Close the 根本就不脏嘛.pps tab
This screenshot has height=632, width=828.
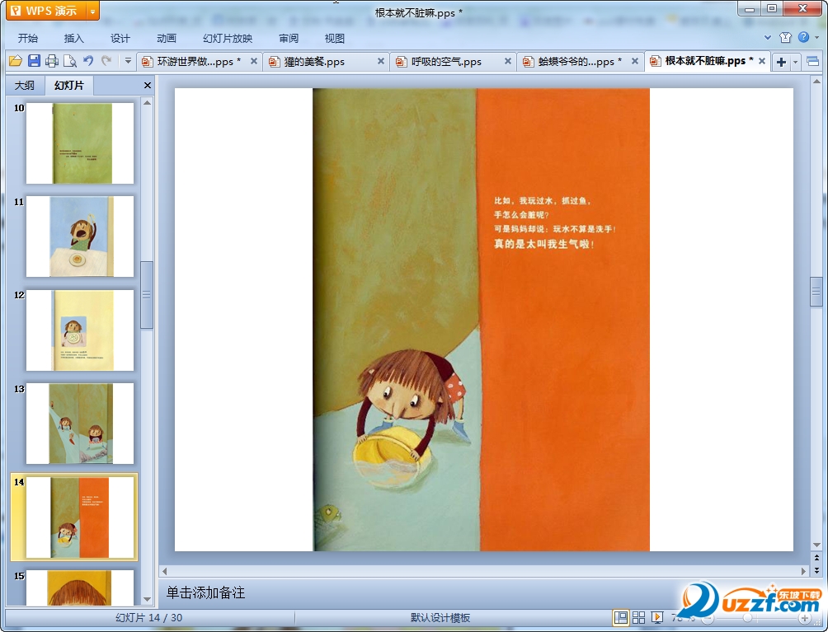(762, 61)
